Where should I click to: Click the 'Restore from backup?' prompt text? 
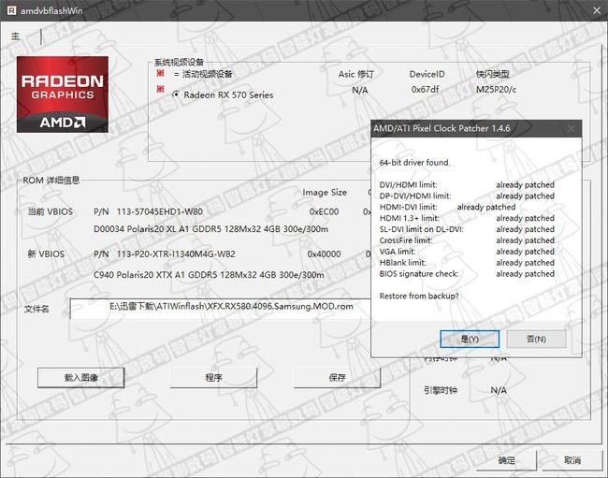419,296
